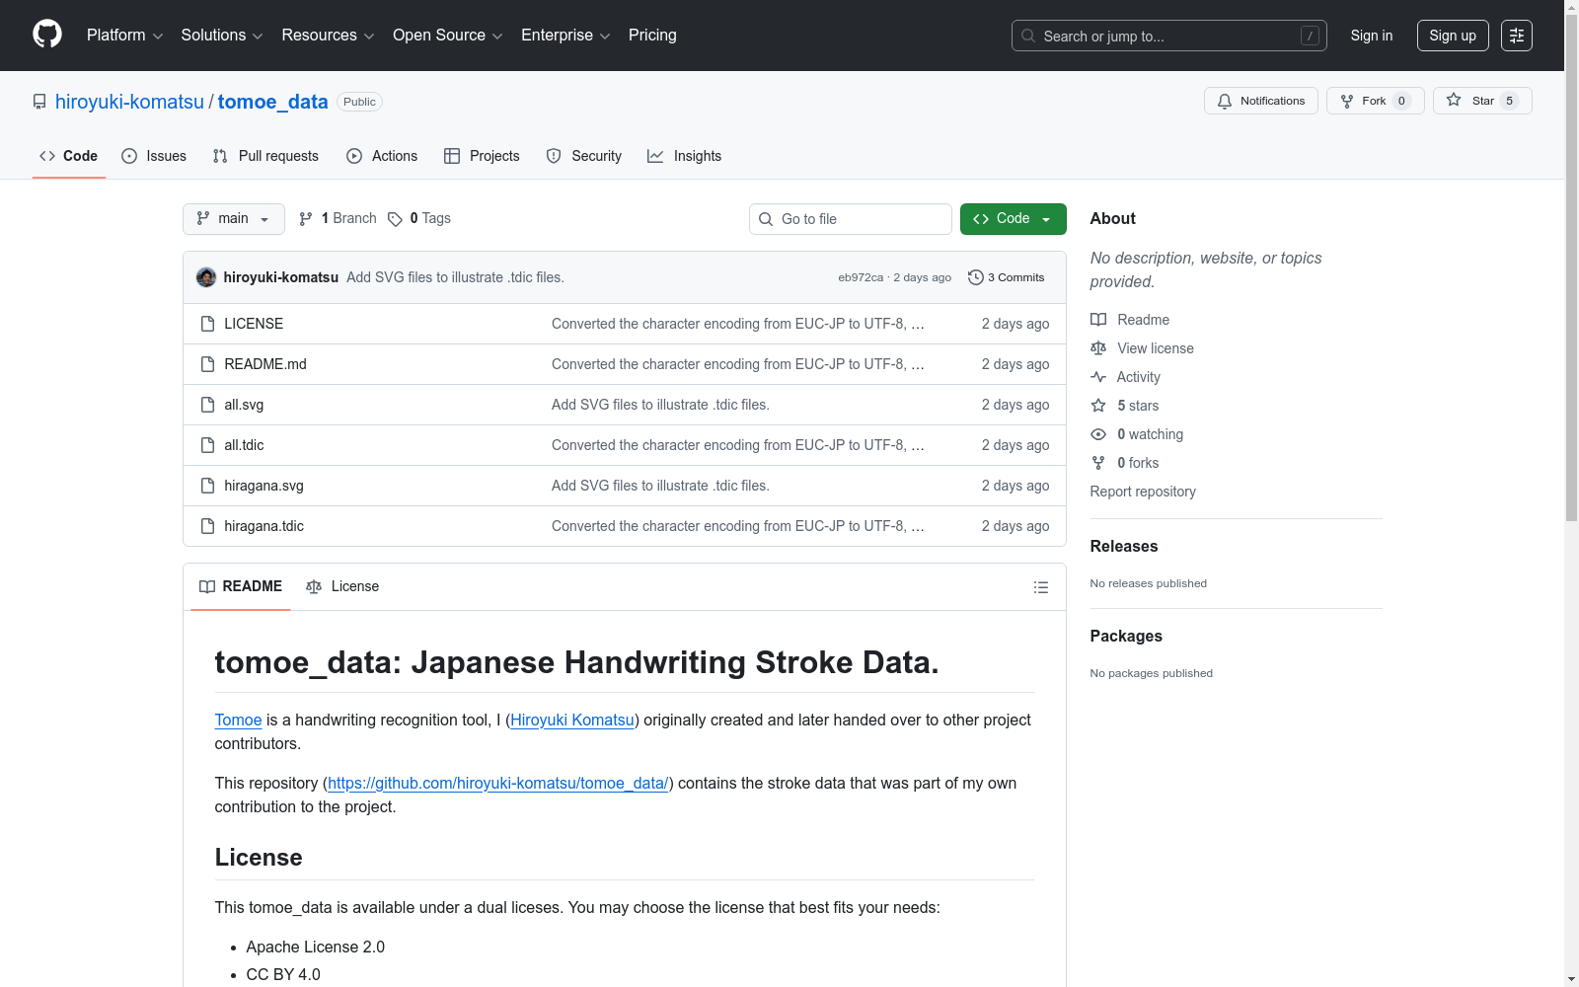Open the Hiroyuki Komatsu link in README
Image resolution: width=1579 pixels, height=987 pixels.
coord(572,721)
